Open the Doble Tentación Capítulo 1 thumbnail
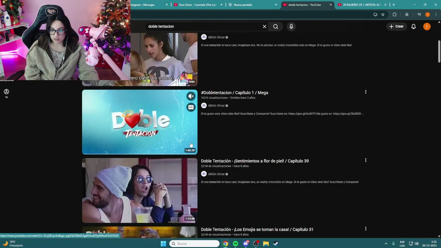The height and width of the screenshot is (248, 441). (x=140, y=122)
